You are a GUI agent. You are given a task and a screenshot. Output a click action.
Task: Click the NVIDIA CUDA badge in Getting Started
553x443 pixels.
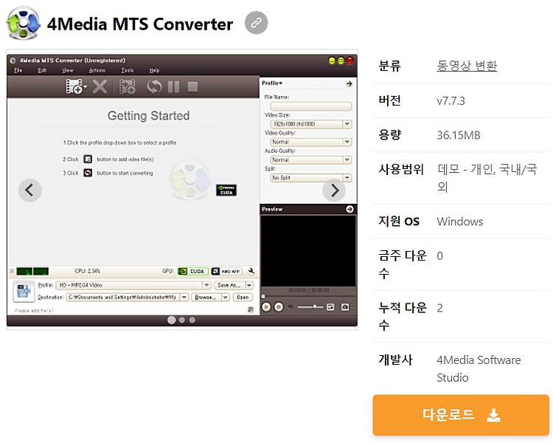(x=226, y=190)
